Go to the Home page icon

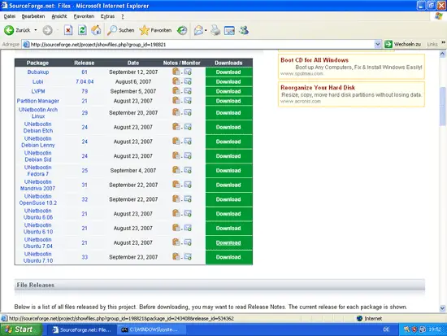[x=97, y=30]
